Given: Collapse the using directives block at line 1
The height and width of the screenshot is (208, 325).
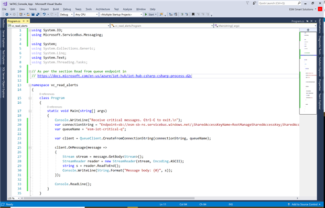Looking at the screenshot, I should 30,30.
